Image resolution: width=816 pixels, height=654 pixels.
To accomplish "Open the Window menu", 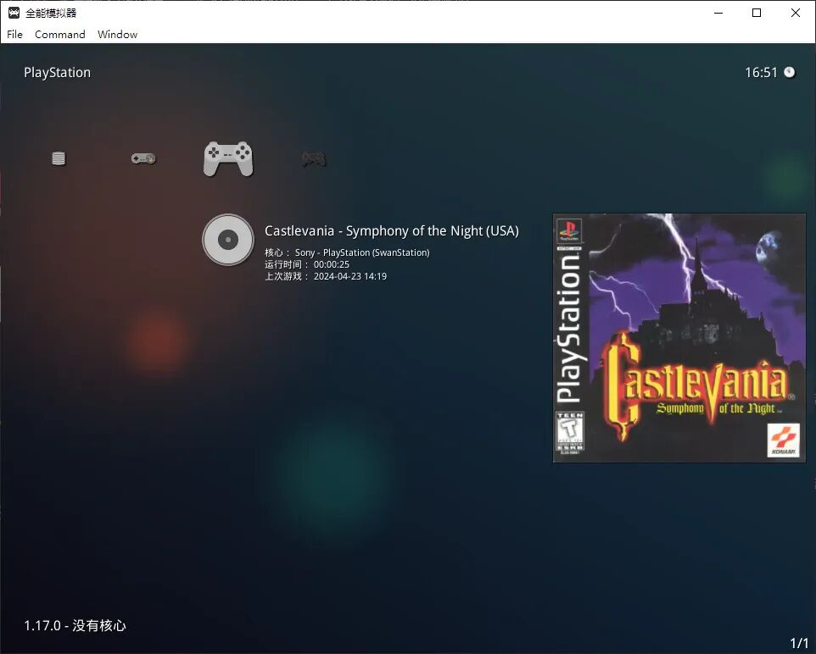I will 118,35.
